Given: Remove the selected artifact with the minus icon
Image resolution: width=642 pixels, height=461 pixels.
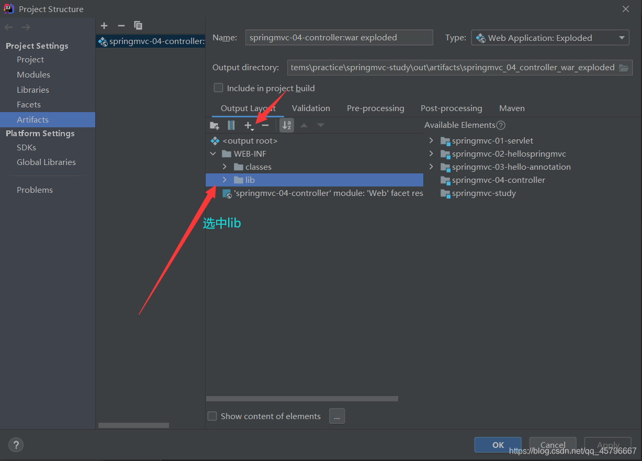Looking at the screenshot, I should (121, 25).
